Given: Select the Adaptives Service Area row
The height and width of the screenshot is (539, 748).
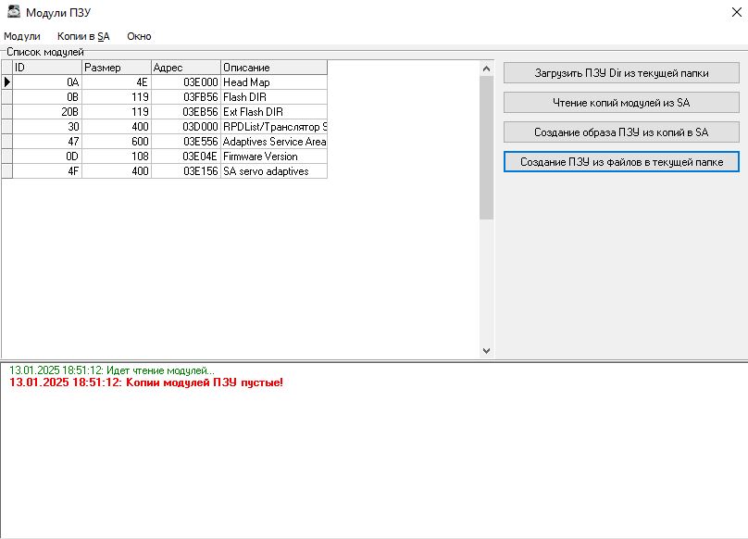Looking at the screenshot, I should click(165, 142).
